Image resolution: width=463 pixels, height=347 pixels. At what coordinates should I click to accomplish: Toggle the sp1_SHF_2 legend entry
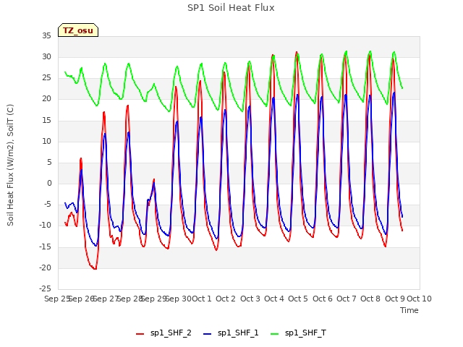(x=163, y=333)
